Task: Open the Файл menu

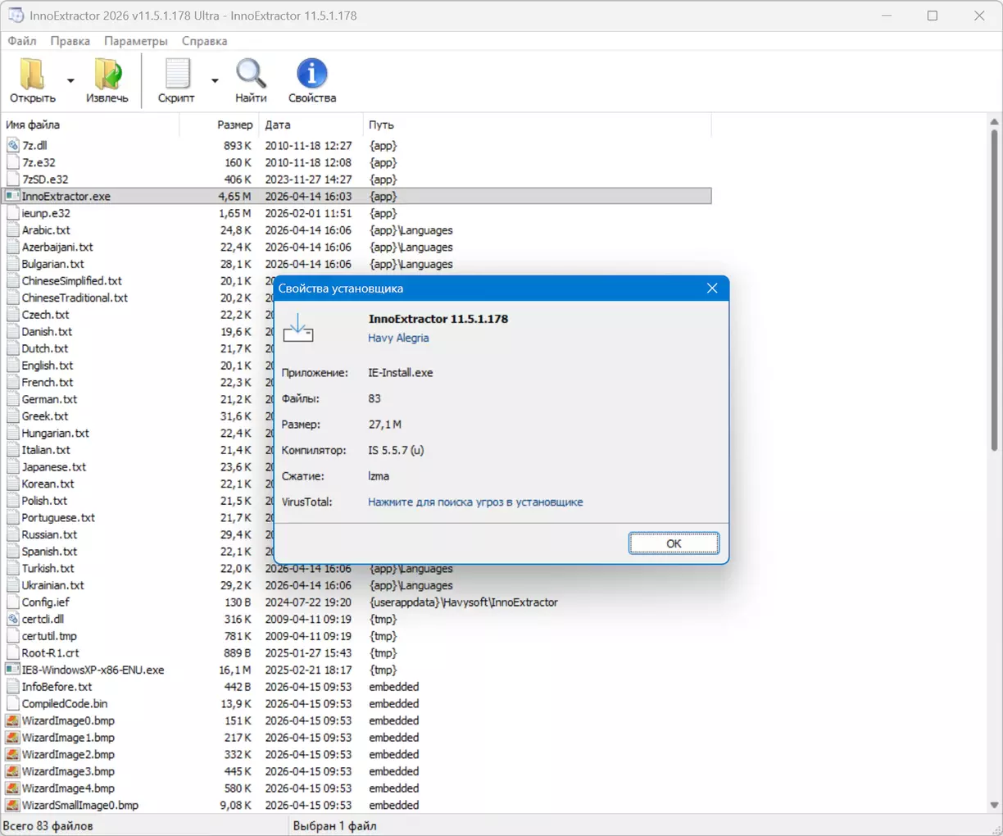Action: pos(22,41)
